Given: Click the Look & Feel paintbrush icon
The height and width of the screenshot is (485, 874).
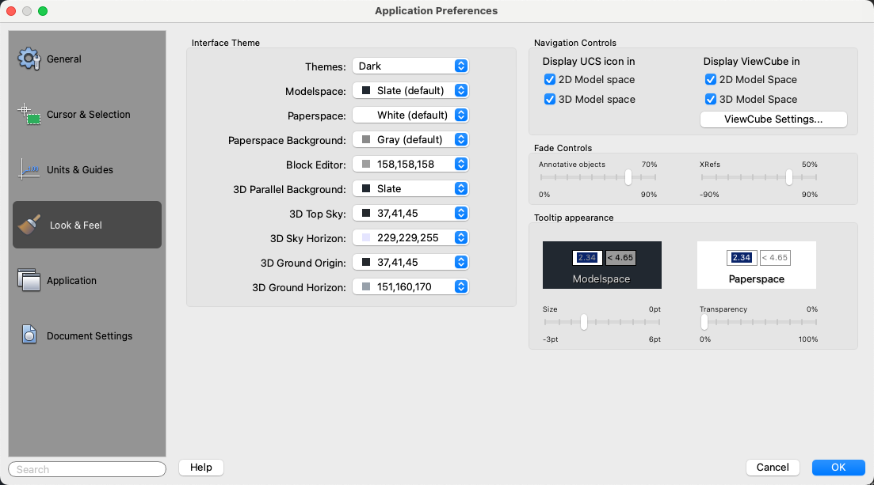Looking at the screenshot, I should tap(29, 225).
